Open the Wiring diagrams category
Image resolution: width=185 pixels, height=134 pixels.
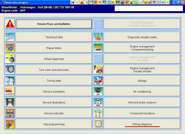[142, 124]
